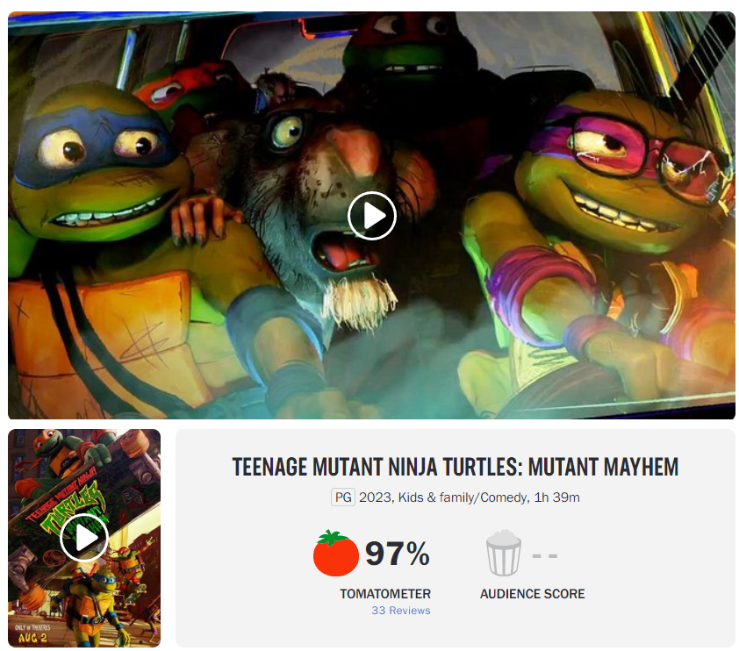This screenshot has width=739, height=651.
Task: Click the PG rating badge
Action: pyautogui.click(x=343, y=497)
